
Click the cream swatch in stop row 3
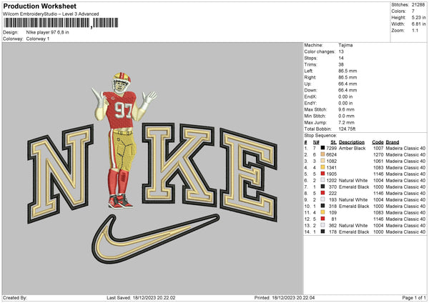[x=323, y=161]
